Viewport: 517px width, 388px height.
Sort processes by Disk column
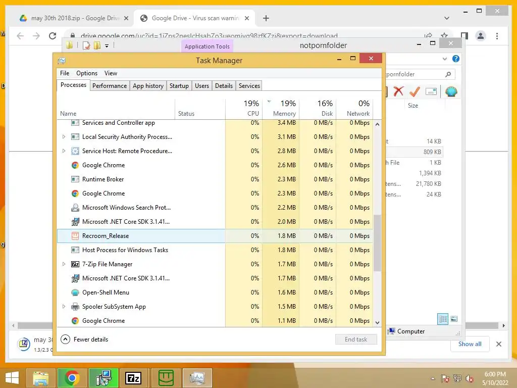coord(318,108)
